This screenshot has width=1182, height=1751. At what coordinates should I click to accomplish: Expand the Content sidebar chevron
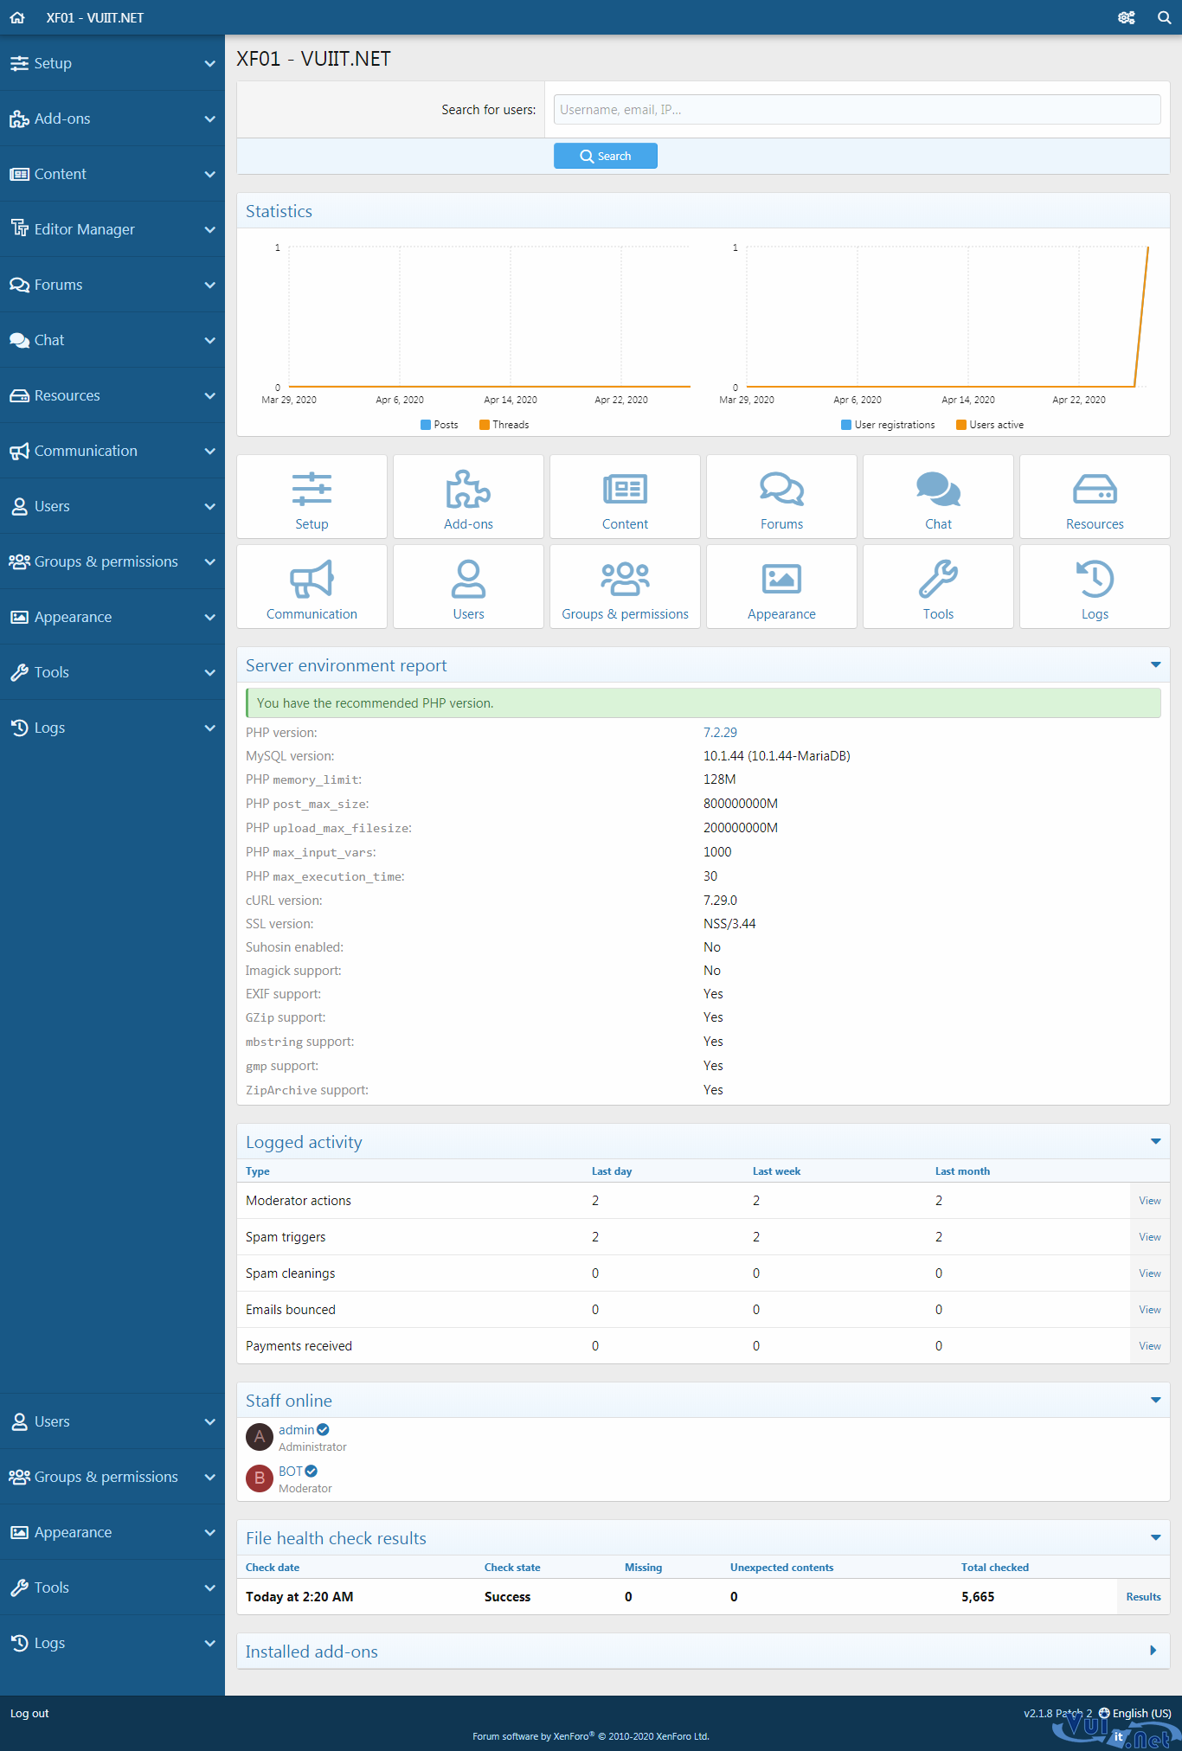(209, 174)
